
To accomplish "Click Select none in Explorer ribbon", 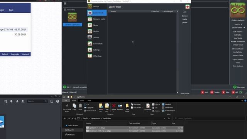I will 167,107.
